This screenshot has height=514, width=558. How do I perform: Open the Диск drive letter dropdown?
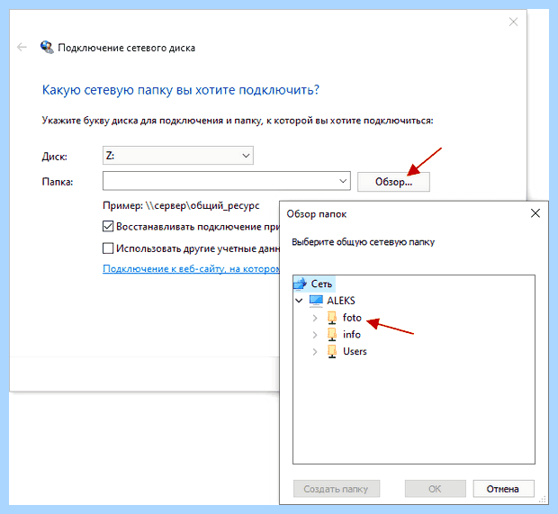178,155
